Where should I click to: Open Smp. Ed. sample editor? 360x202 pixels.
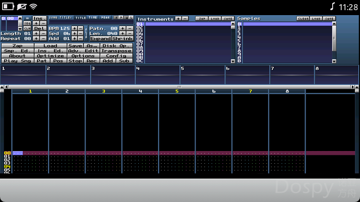[17, 50]
